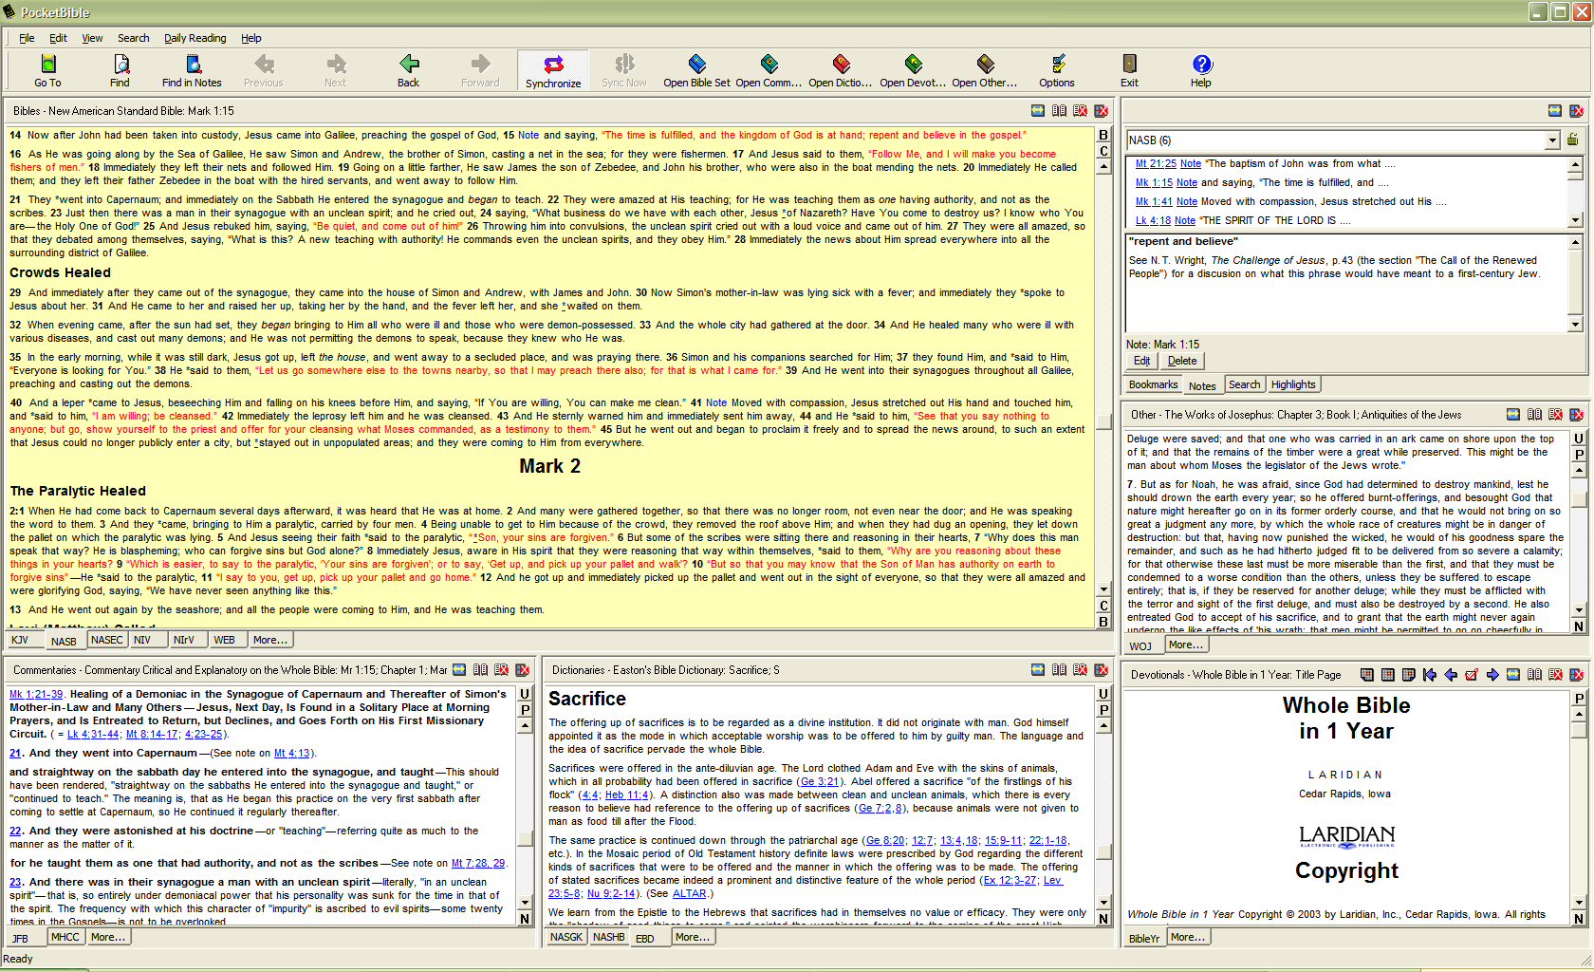This screenshot has height=972, width=1594.
Task: Click the Edit note button
Action: [x=1141, y=361]
